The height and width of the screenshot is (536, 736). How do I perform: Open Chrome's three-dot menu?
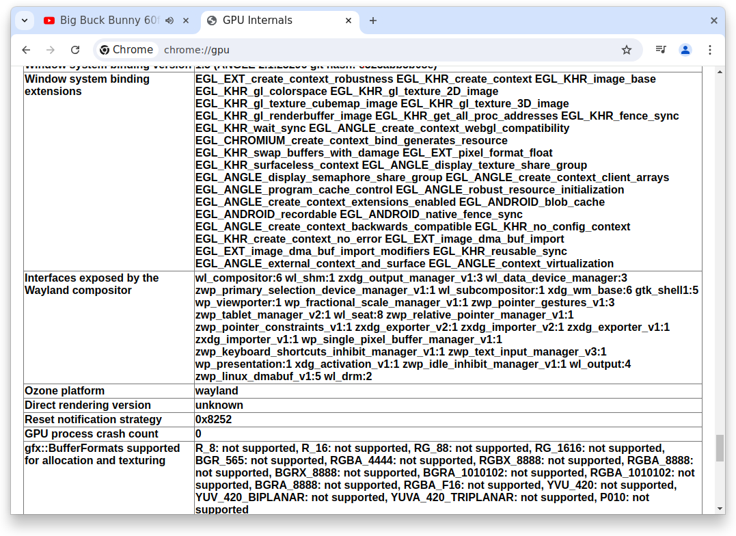[711, 49]
